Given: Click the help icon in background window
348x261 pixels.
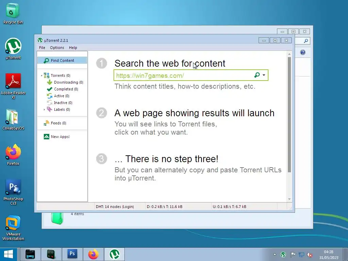Looking at the screenshot, I should tap(303, 52).
